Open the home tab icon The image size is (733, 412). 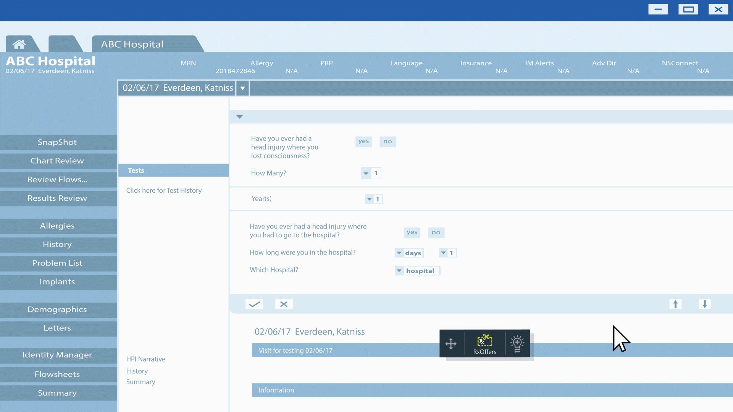pos(19,44)
